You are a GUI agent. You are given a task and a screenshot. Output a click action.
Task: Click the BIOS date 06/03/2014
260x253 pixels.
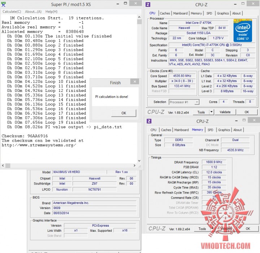[x=94, y=213]
